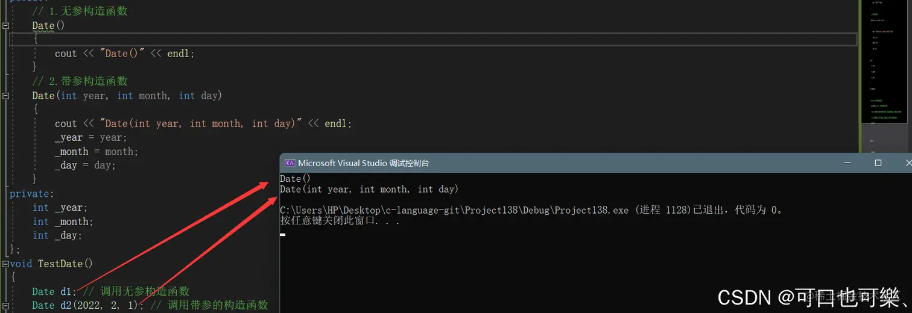Click the 'Date d1;' statement

(x=55, y=291)
